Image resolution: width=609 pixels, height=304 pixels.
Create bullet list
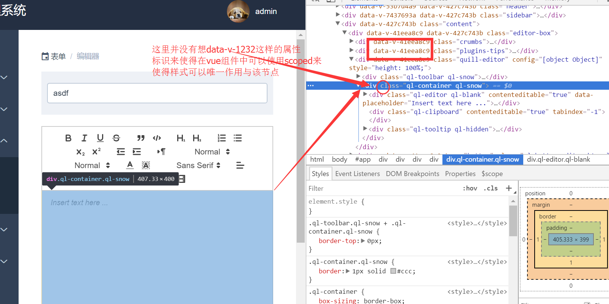[238, 138]
